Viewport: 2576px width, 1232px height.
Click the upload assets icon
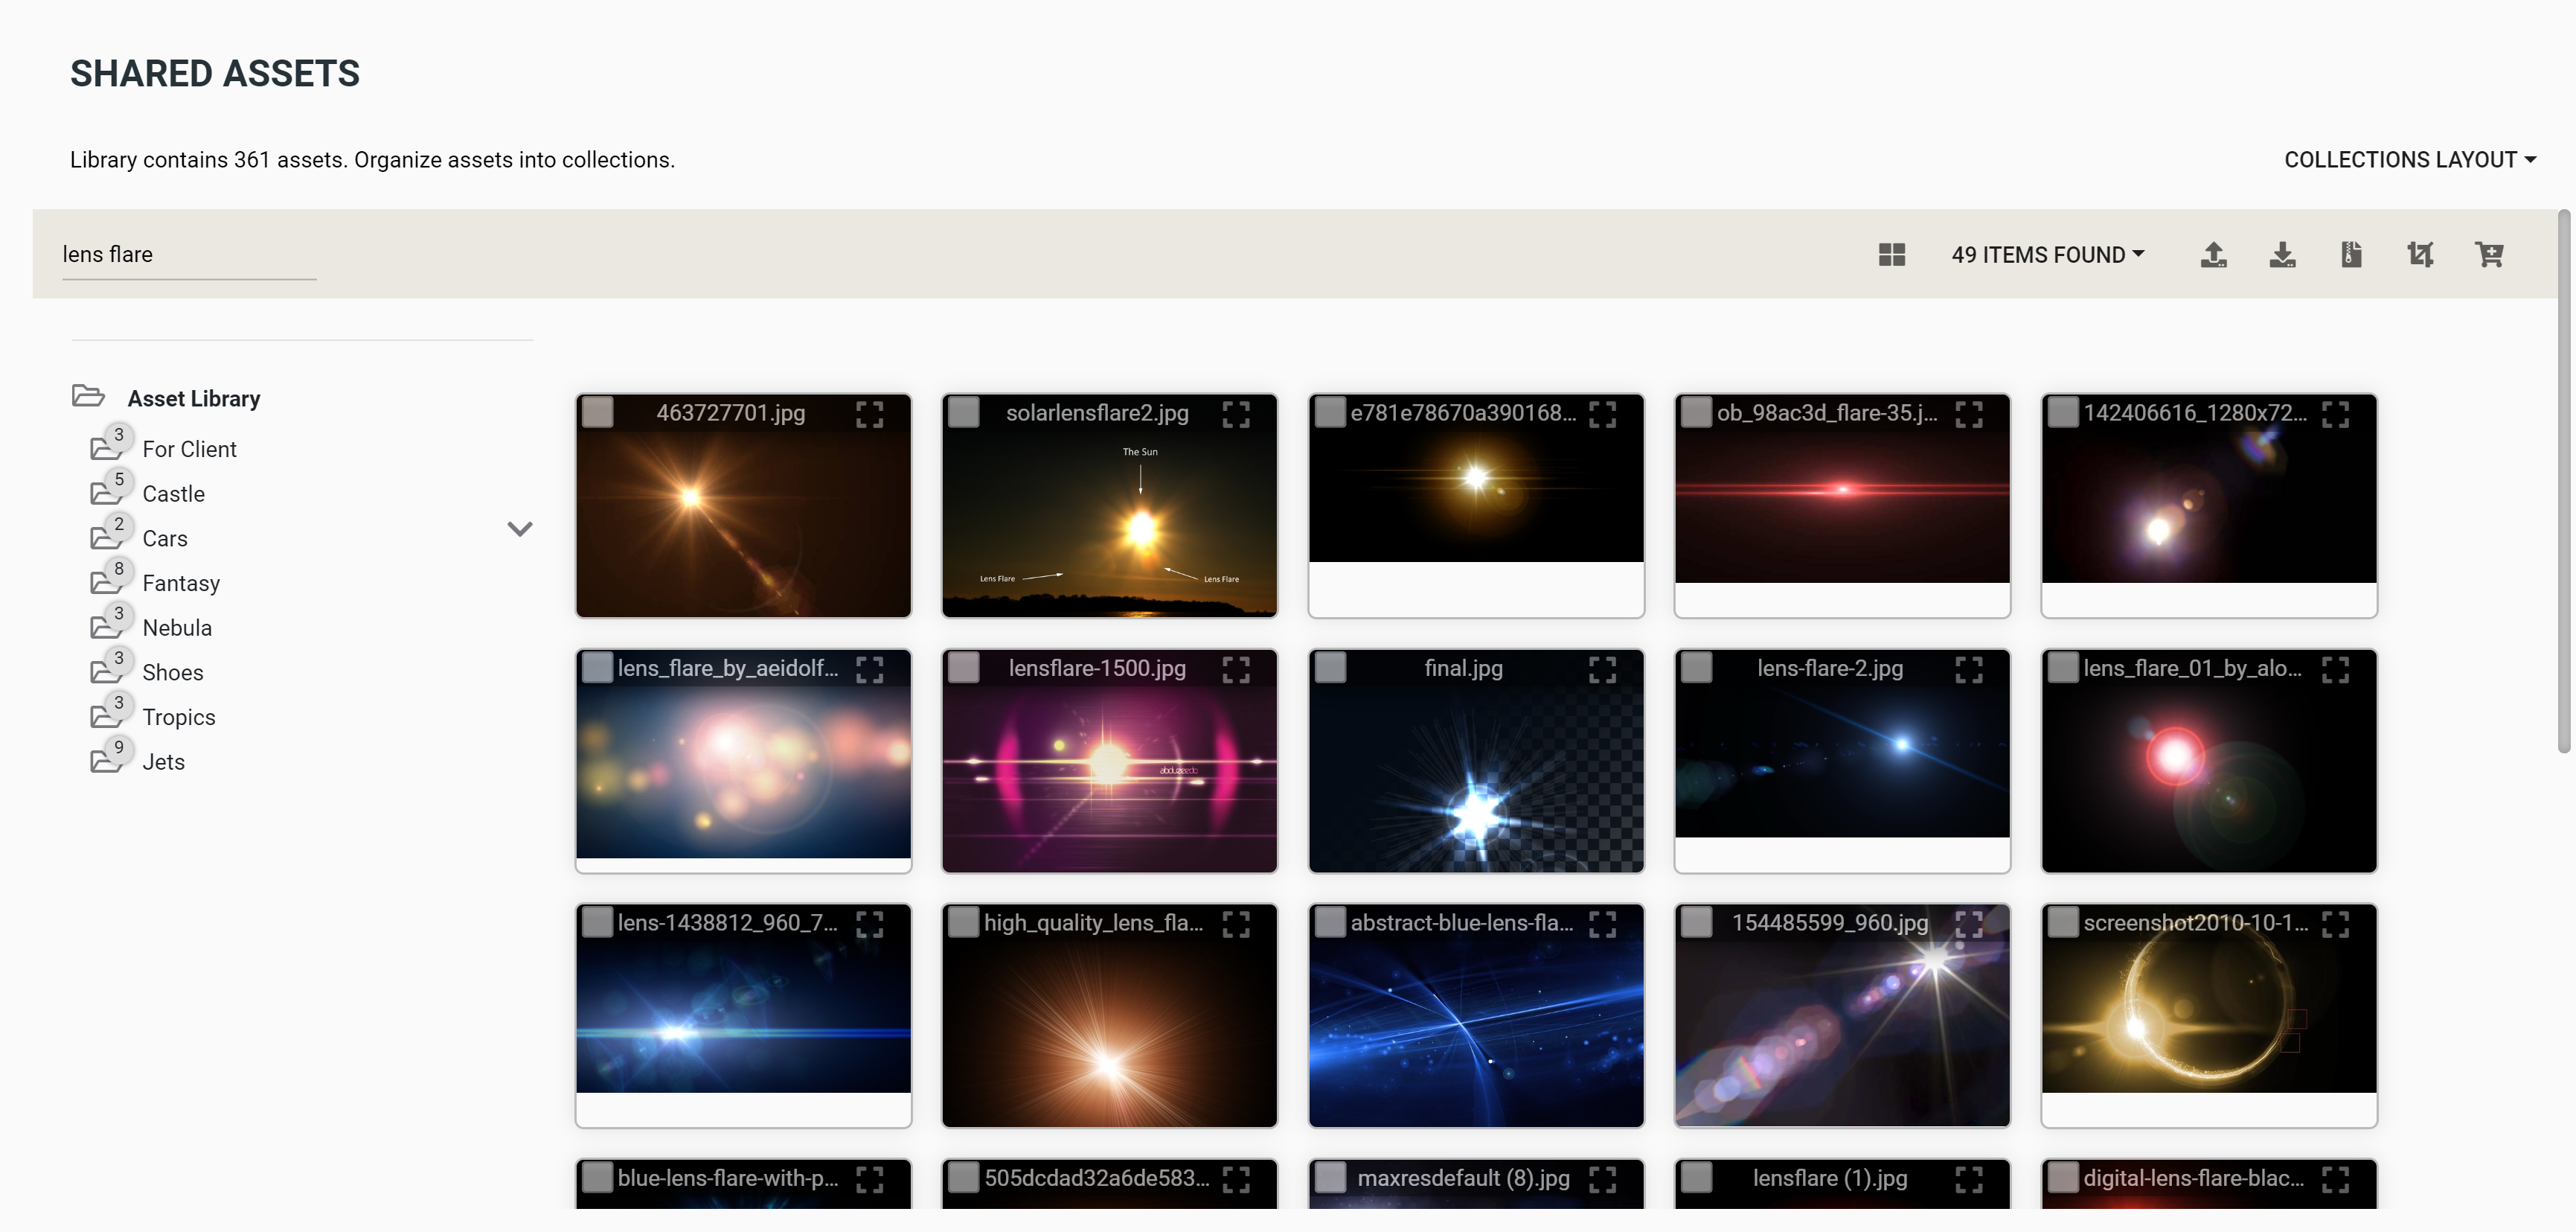(x=2213, y=254)
